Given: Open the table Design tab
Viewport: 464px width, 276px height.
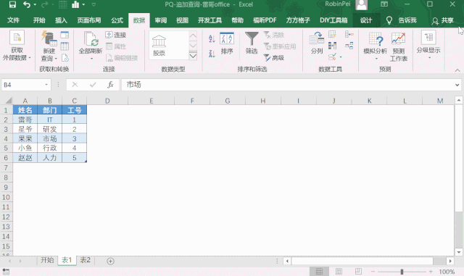Looking at the screenshot, I should [365, 20].
